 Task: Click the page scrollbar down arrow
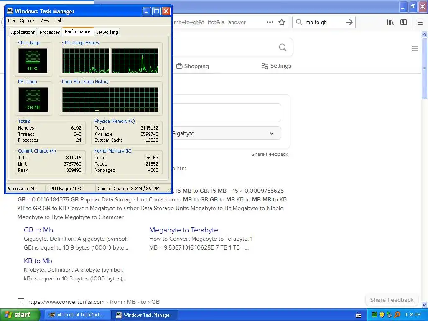pyautogui.click(x=425, y=305)
